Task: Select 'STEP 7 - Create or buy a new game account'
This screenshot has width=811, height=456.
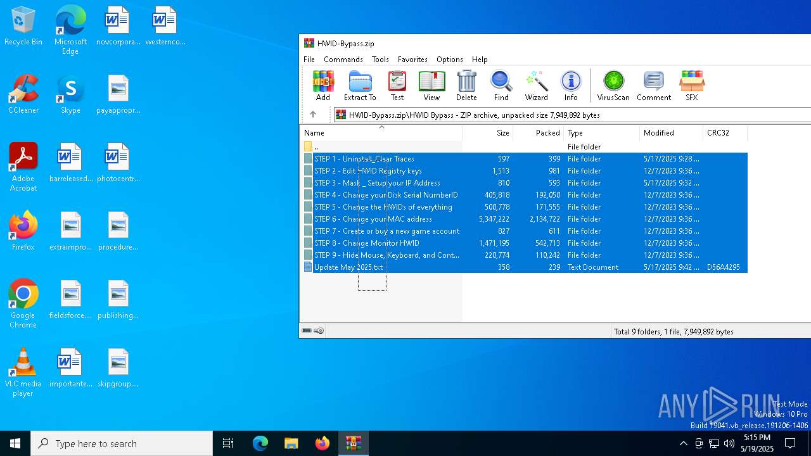Action: 524,231
